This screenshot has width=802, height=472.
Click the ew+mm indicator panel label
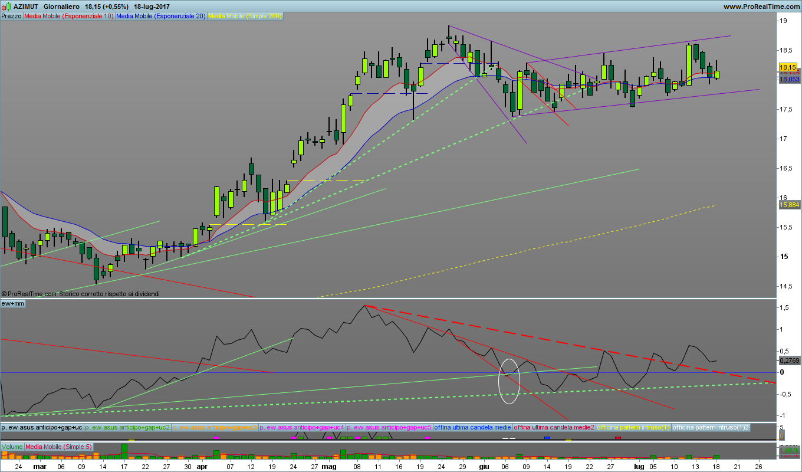tap(12, 303)
